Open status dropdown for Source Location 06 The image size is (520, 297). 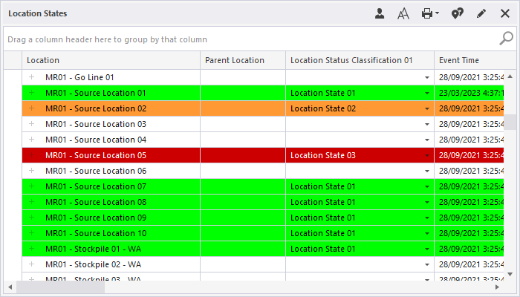point(427,171)
